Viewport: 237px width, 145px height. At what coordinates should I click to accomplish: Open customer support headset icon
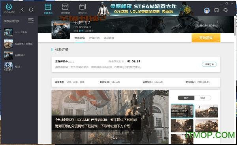point(226,10)
